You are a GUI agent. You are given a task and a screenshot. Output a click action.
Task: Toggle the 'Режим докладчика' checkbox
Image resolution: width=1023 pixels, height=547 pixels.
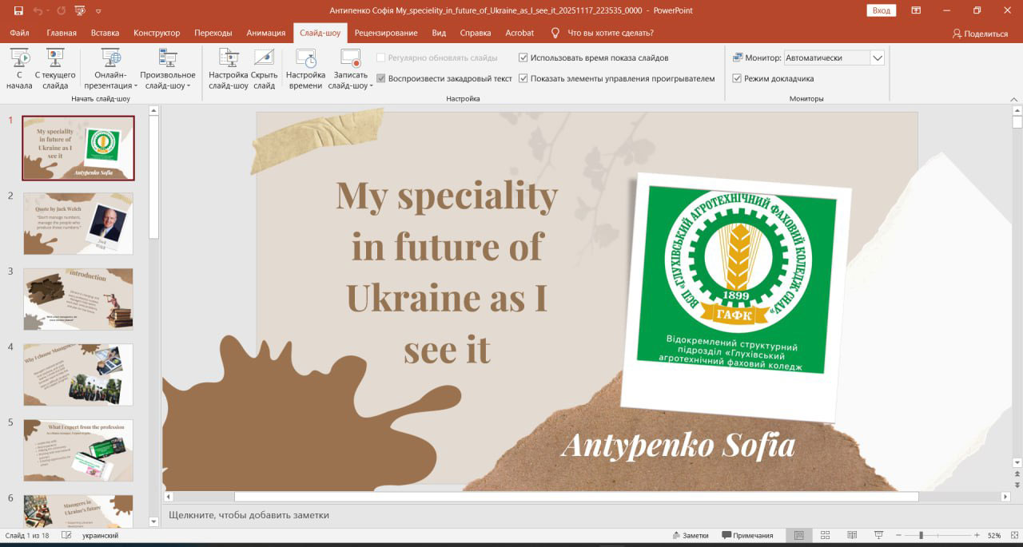737,79
